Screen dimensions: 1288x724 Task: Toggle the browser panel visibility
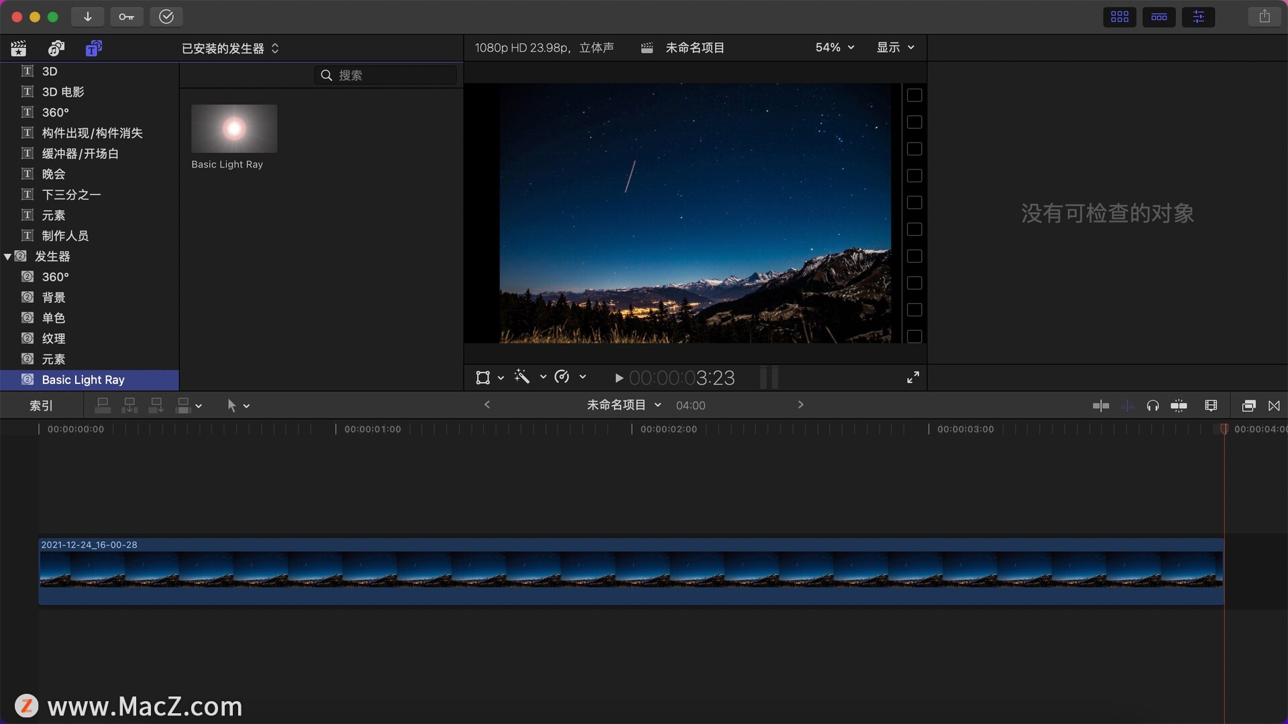coord(1120,17)
